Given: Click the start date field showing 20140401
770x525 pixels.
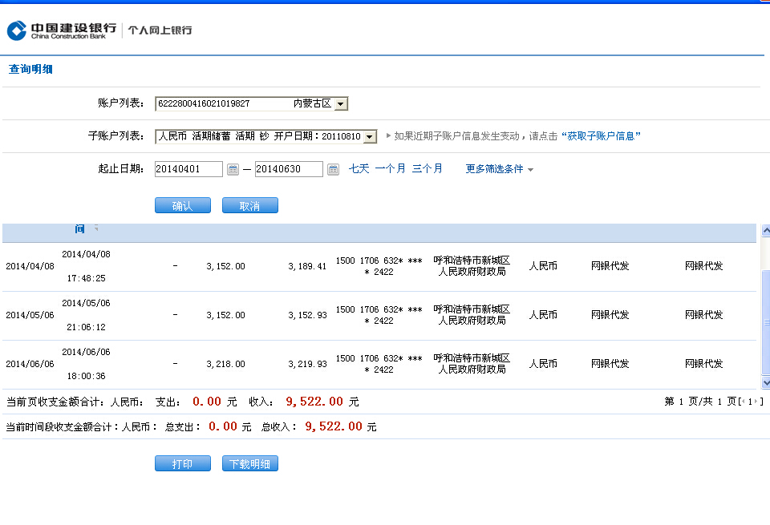Looking at the screenshot, I should pos(188,169).
